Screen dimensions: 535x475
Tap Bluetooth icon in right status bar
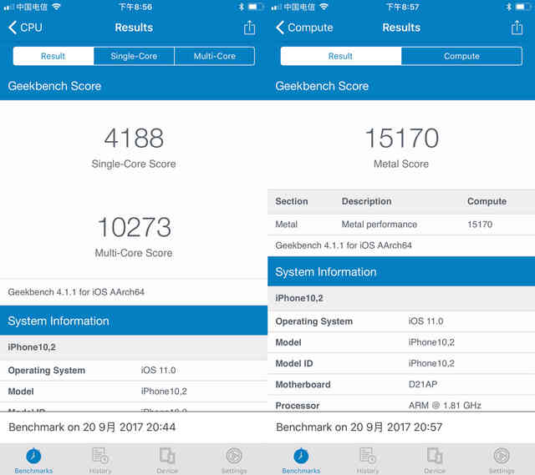509,7
